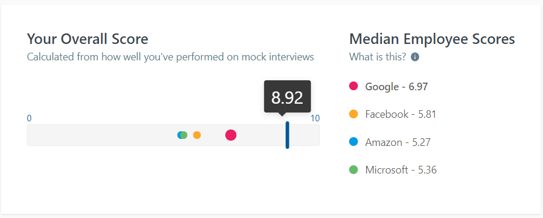Click the blue Amazon legend dot
This screenshot has height=218, width=543.
[353, 142]
